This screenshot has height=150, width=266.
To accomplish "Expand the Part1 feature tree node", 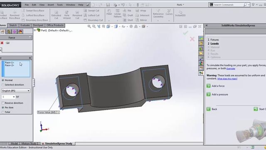I will coord(35,30).
